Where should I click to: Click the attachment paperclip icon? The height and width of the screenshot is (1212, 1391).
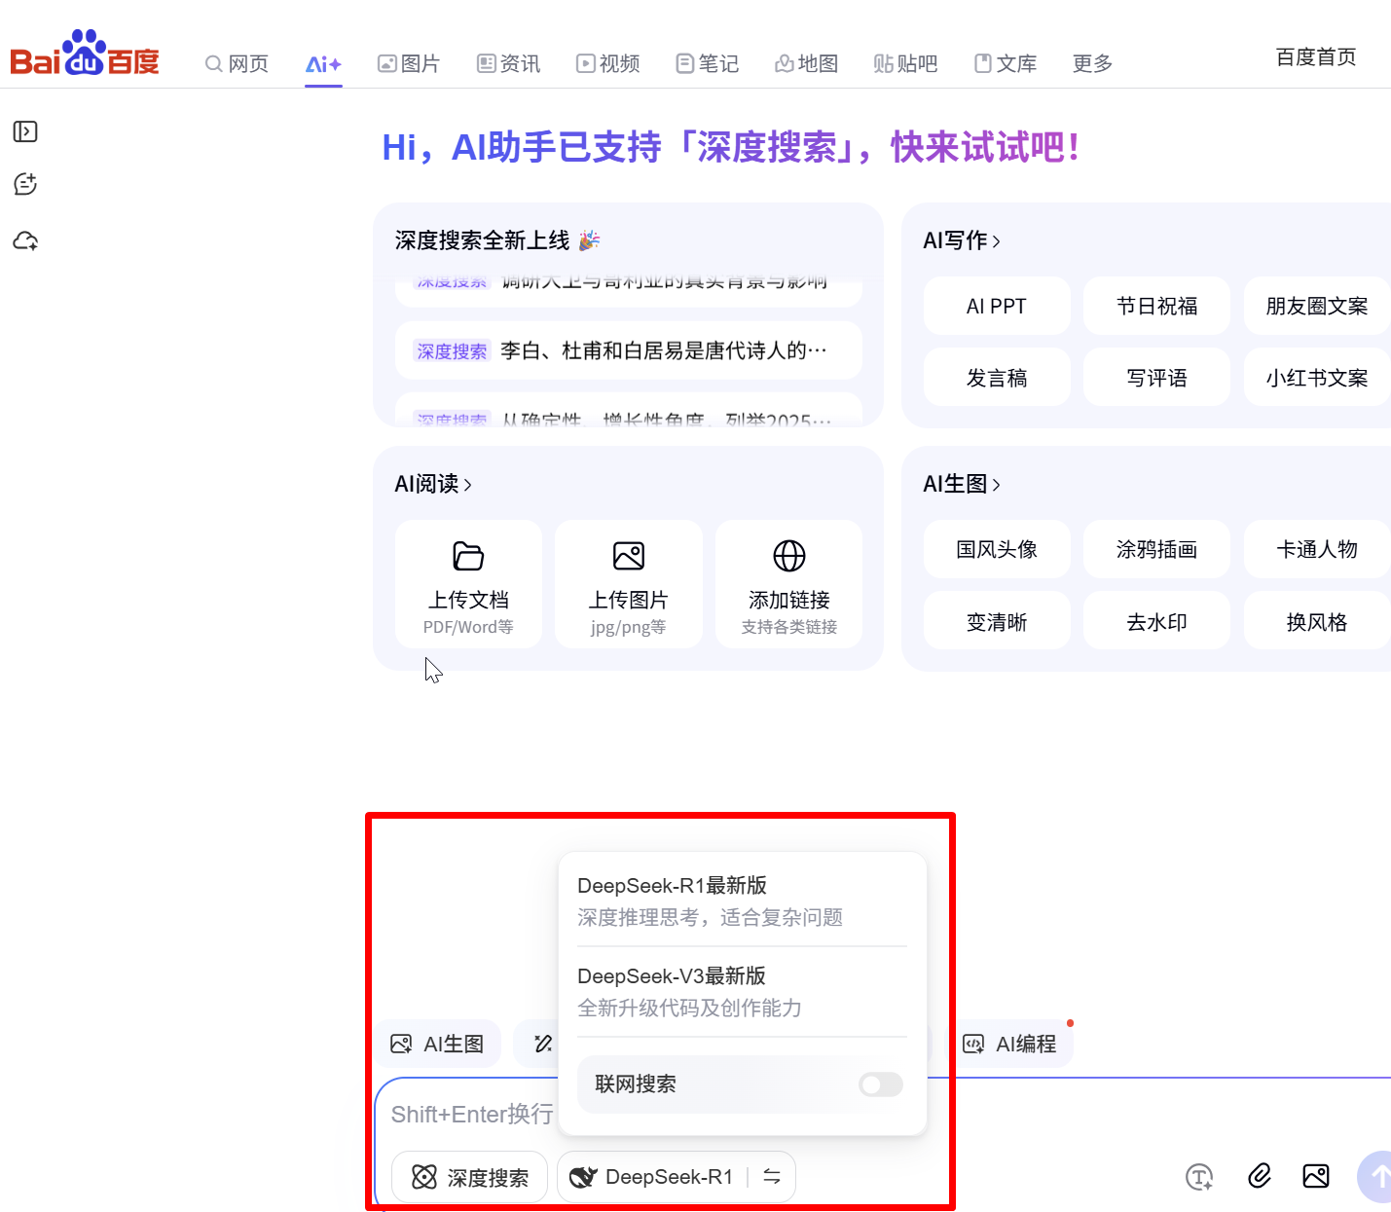click(1260, 1176)
